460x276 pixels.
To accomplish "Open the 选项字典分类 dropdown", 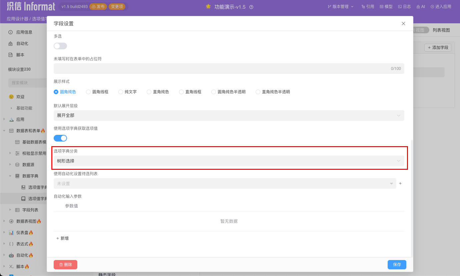I will 229,161.
